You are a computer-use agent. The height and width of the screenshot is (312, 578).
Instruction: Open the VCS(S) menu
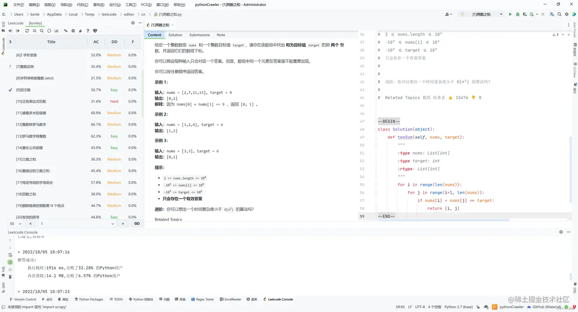tap(146, 5)
